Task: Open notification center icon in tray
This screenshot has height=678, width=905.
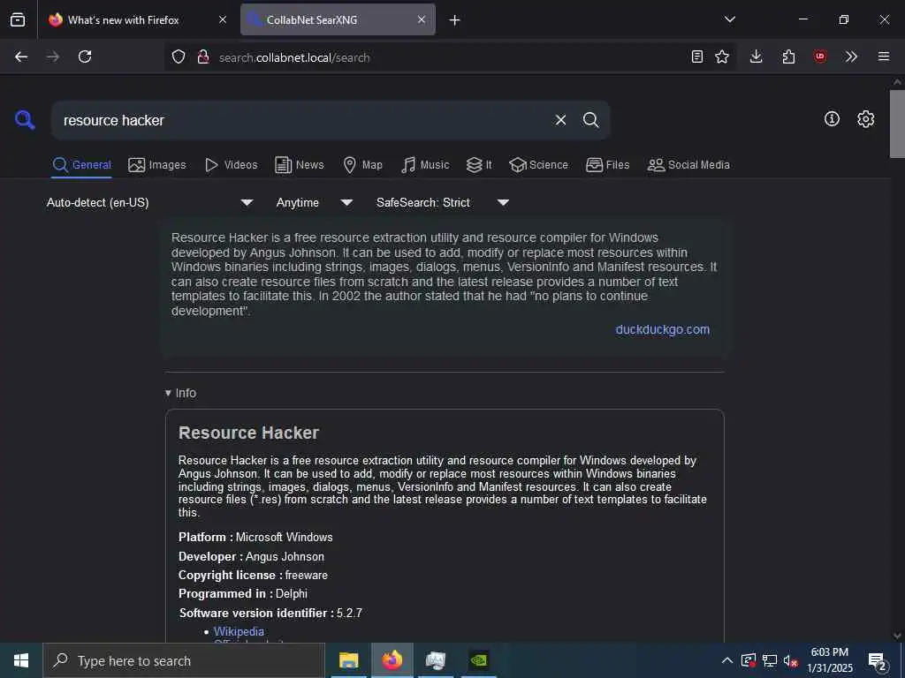Action: [878, 661]
